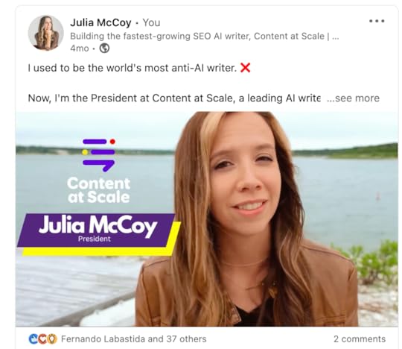The width and height of the screenshot is (402, 349).
Task: Click the purple Content at Scale logo
Action: [x=99, y=155]
